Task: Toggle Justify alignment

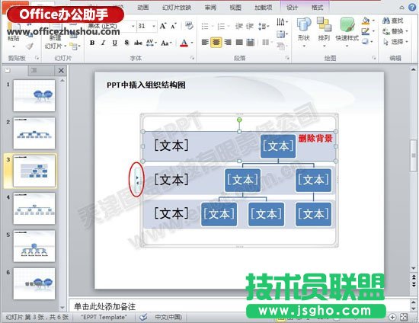Action: click(239, 42)
